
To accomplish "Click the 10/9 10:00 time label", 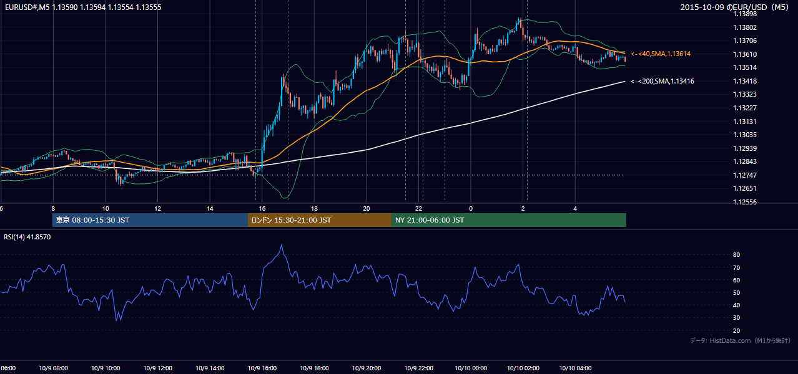I will point(105,368).
